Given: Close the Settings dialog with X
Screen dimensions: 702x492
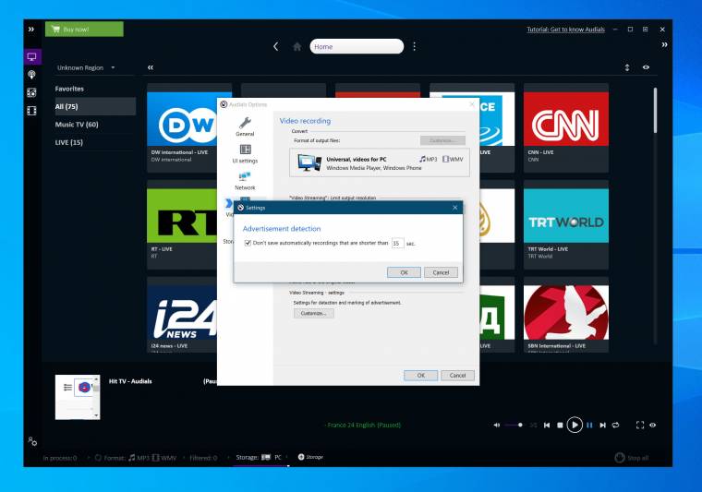Looking at the screenshot, I should point(454,208).
